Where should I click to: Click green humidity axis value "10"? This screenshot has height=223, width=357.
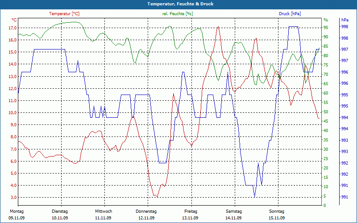tap(326, 186)
